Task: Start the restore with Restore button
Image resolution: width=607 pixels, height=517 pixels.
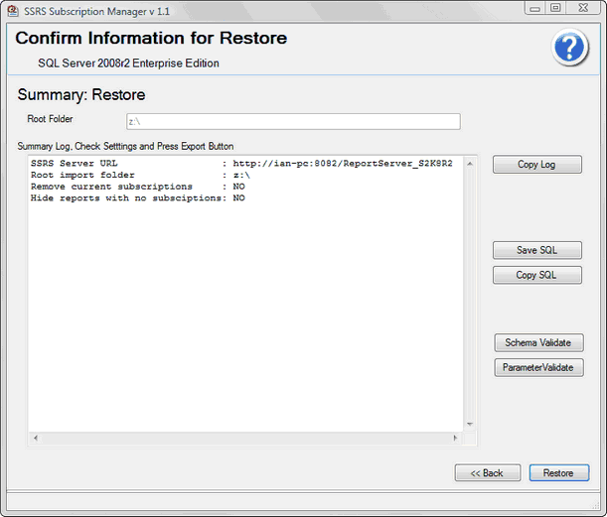Action: 559,473
